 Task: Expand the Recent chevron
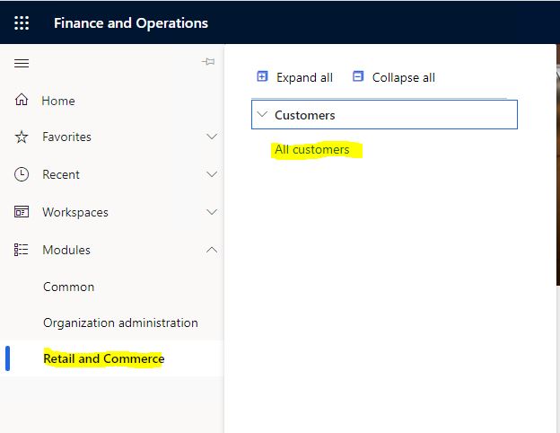(x=212, y=174)
